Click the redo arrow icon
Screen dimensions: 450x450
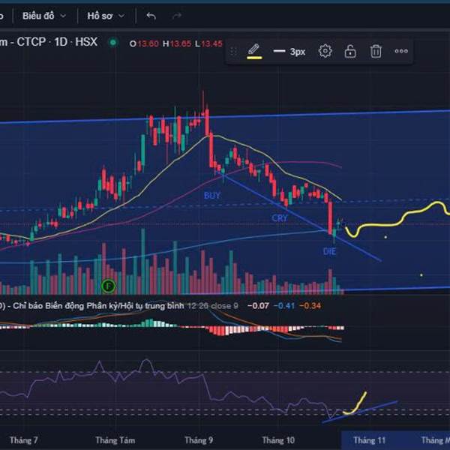pos(177,16)
